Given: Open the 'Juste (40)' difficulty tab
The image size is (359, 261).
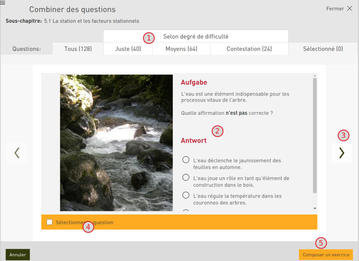Looking at the screenshot, I should point(128,49).
